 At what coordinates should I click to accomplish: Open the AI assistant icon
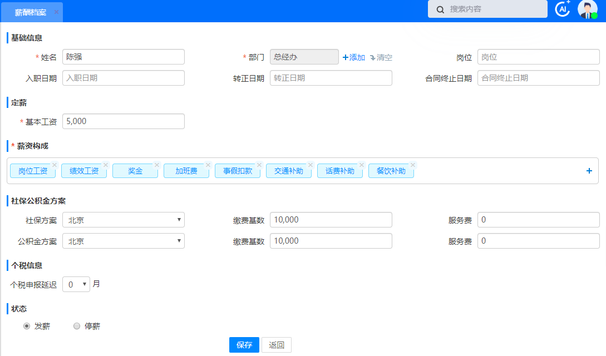[563, 9]
